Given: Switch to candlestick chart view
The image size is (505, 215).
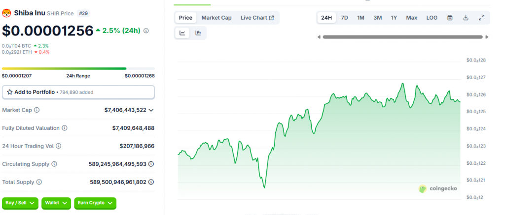Looking at the screenshot, I should click(x=198, y=33).
